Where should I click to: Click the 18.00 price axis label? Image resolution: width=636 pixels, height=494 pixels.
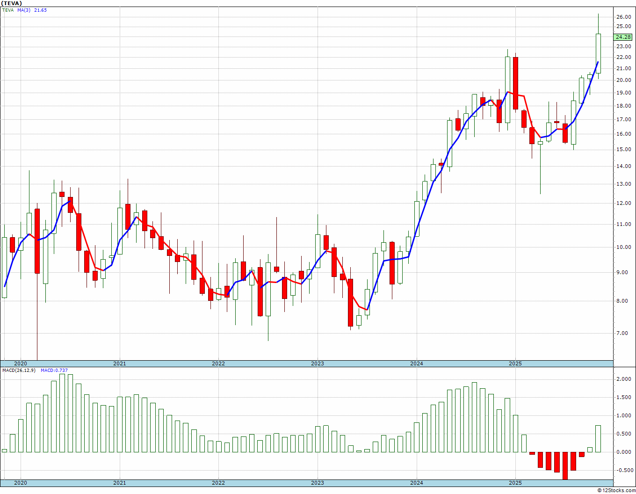coord(624,106)
